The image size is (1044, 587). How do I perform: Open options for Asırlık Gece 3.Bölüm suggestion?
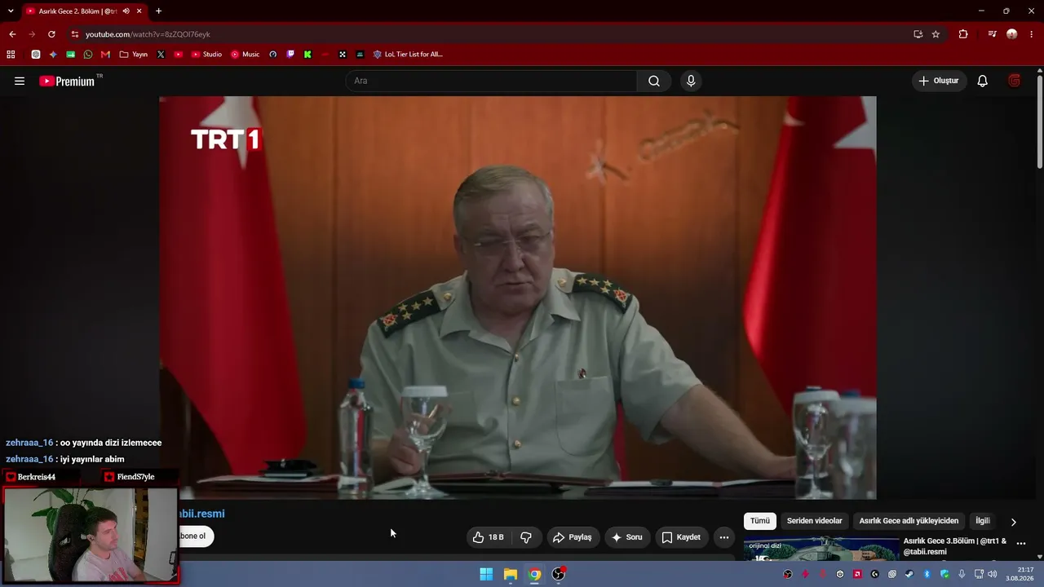[x=1020, y=543]
